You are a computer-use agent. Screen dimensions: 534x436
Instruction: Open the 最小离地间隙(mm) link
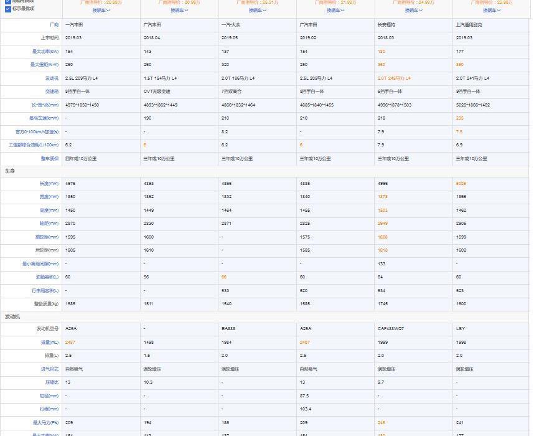[40, 264]
